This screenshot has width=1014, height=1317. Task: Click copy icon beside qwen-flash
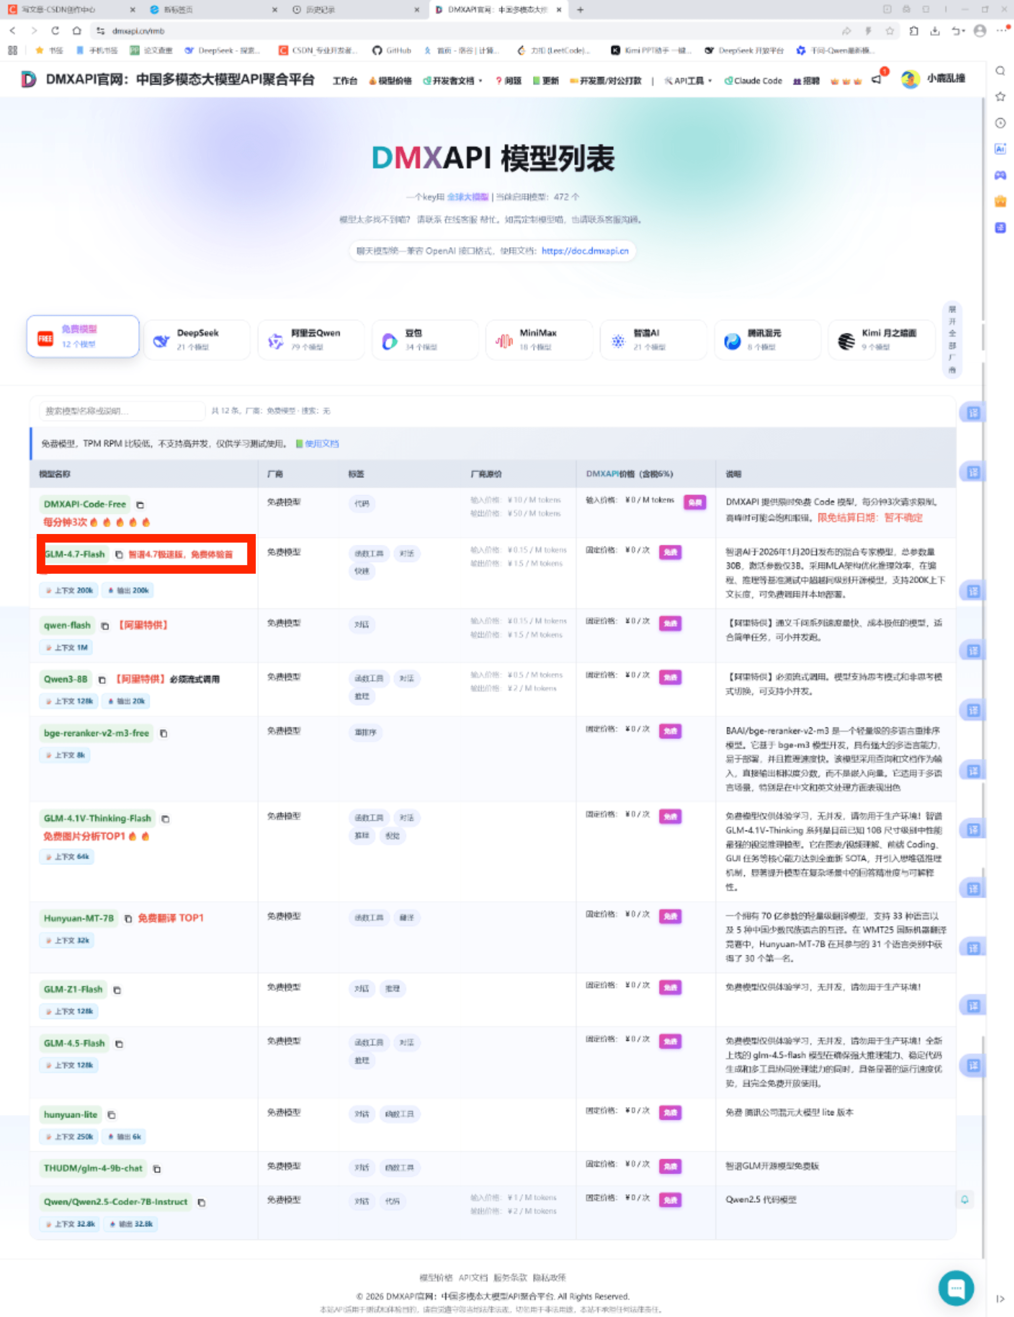tap(104, 626)
